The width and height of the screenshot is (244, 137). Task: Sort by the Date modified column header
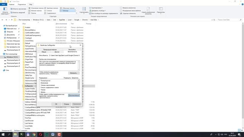(61, 24)
